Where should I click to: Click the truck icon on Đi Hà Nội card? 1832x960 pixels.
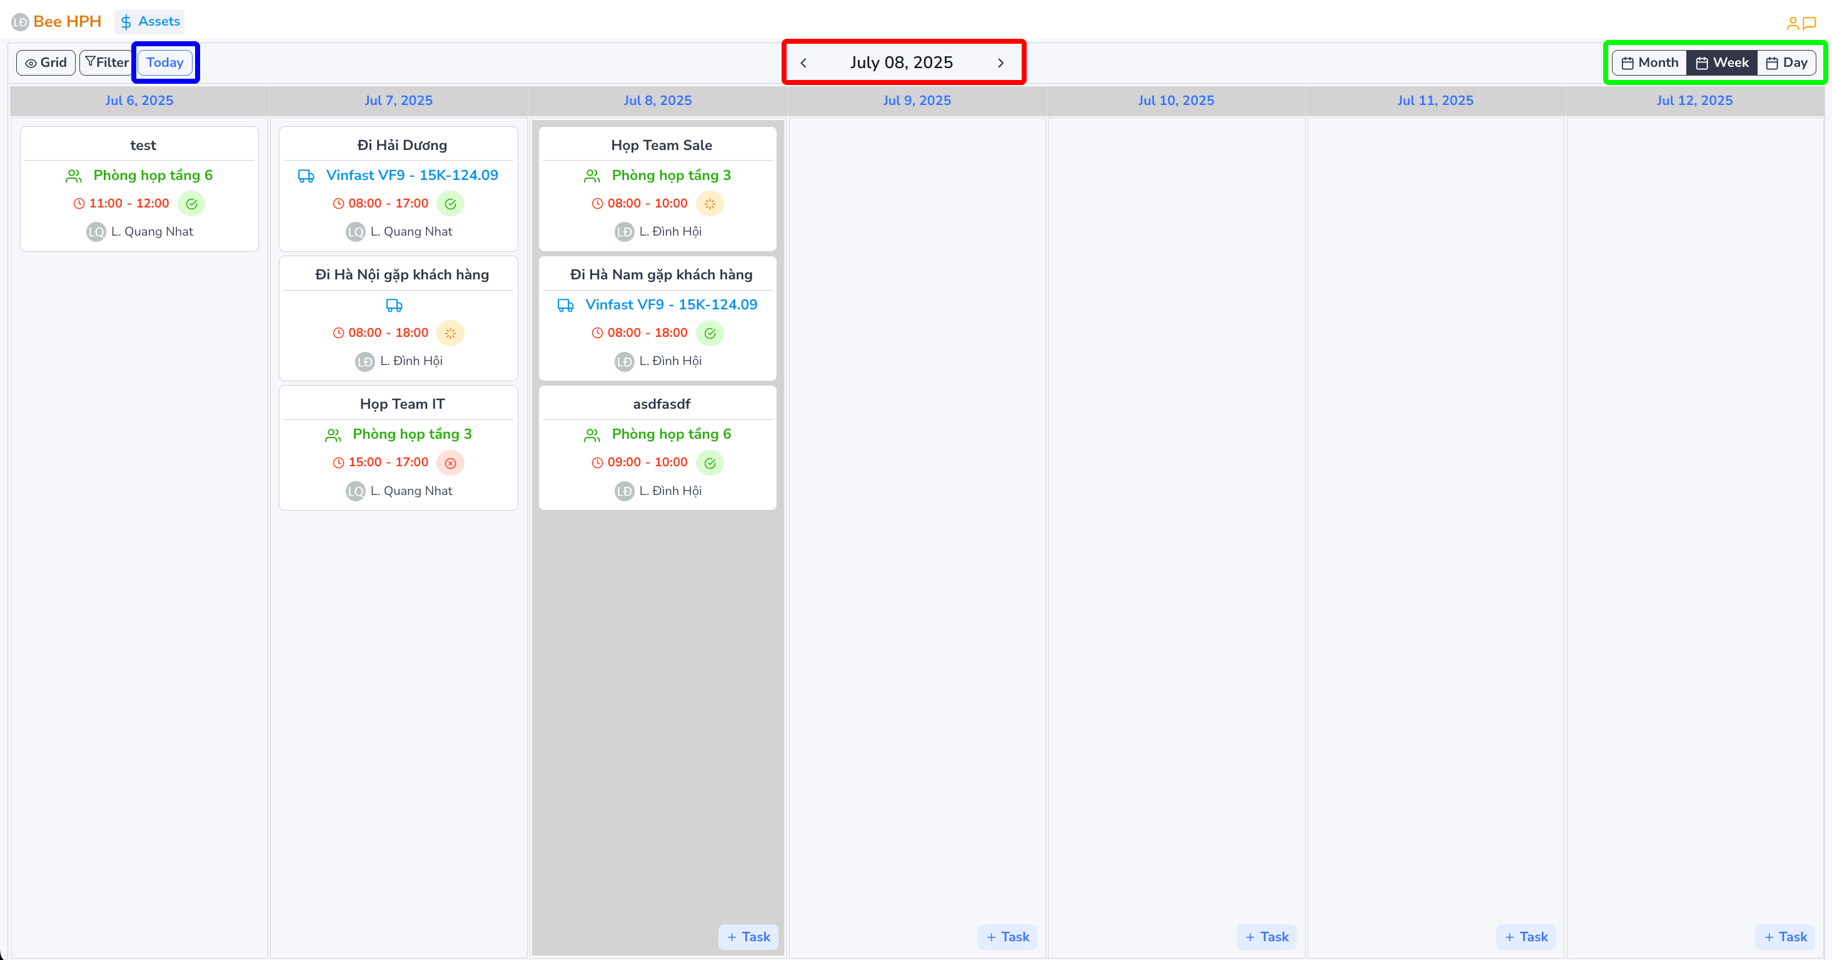(393, 305)
